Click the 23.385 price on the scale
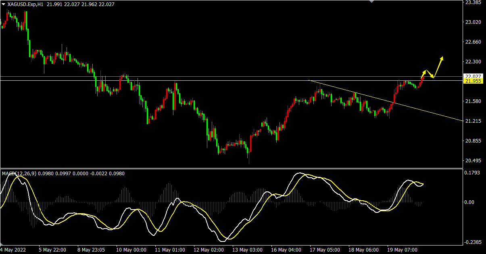The width and height of the screenshot is (486, 254). [473, 2]
